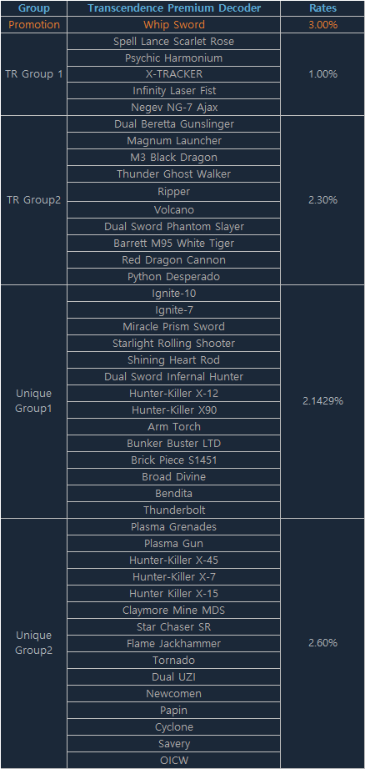Click the 2.30% rate cell
Screen dimensions: 365x769
click(322, 200)
